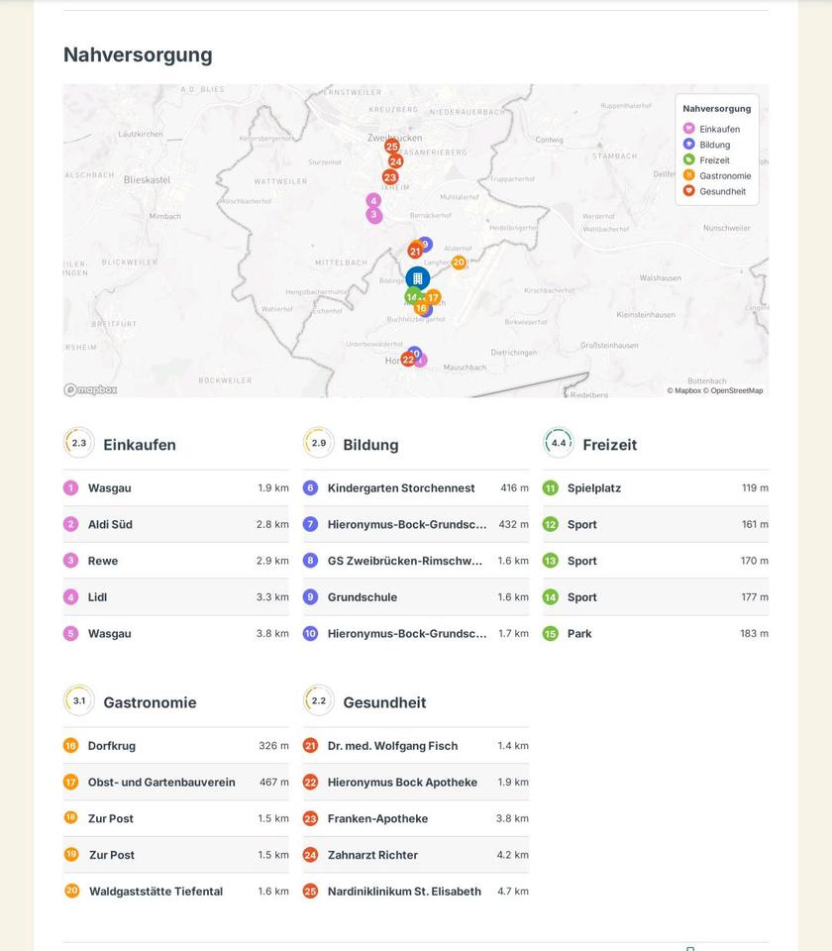The height and width of the screenshot is (951, 832).
Task: Click the Gesundheit heart legend icon
Action: pyautogui.click(x=689, y=191)
